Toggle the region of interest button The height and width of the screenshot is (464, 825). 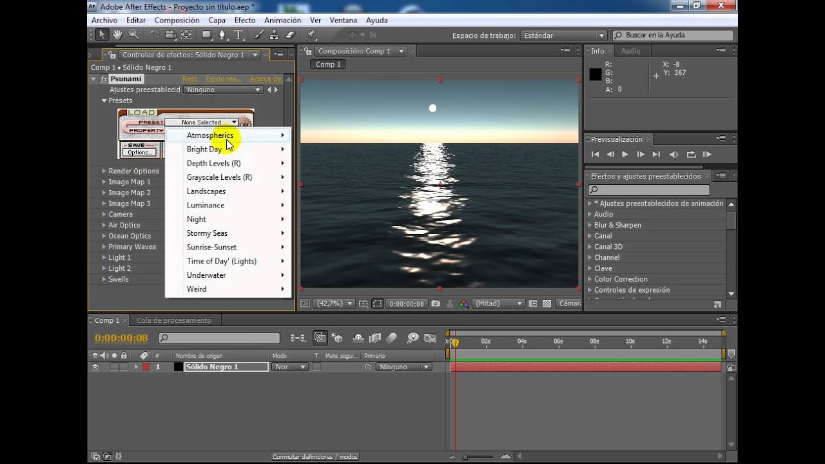click(377, 304)
